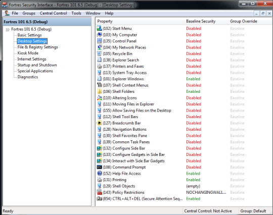273x215 pixels.
Task: Click the Group Override column header
Action: [250, 21]
